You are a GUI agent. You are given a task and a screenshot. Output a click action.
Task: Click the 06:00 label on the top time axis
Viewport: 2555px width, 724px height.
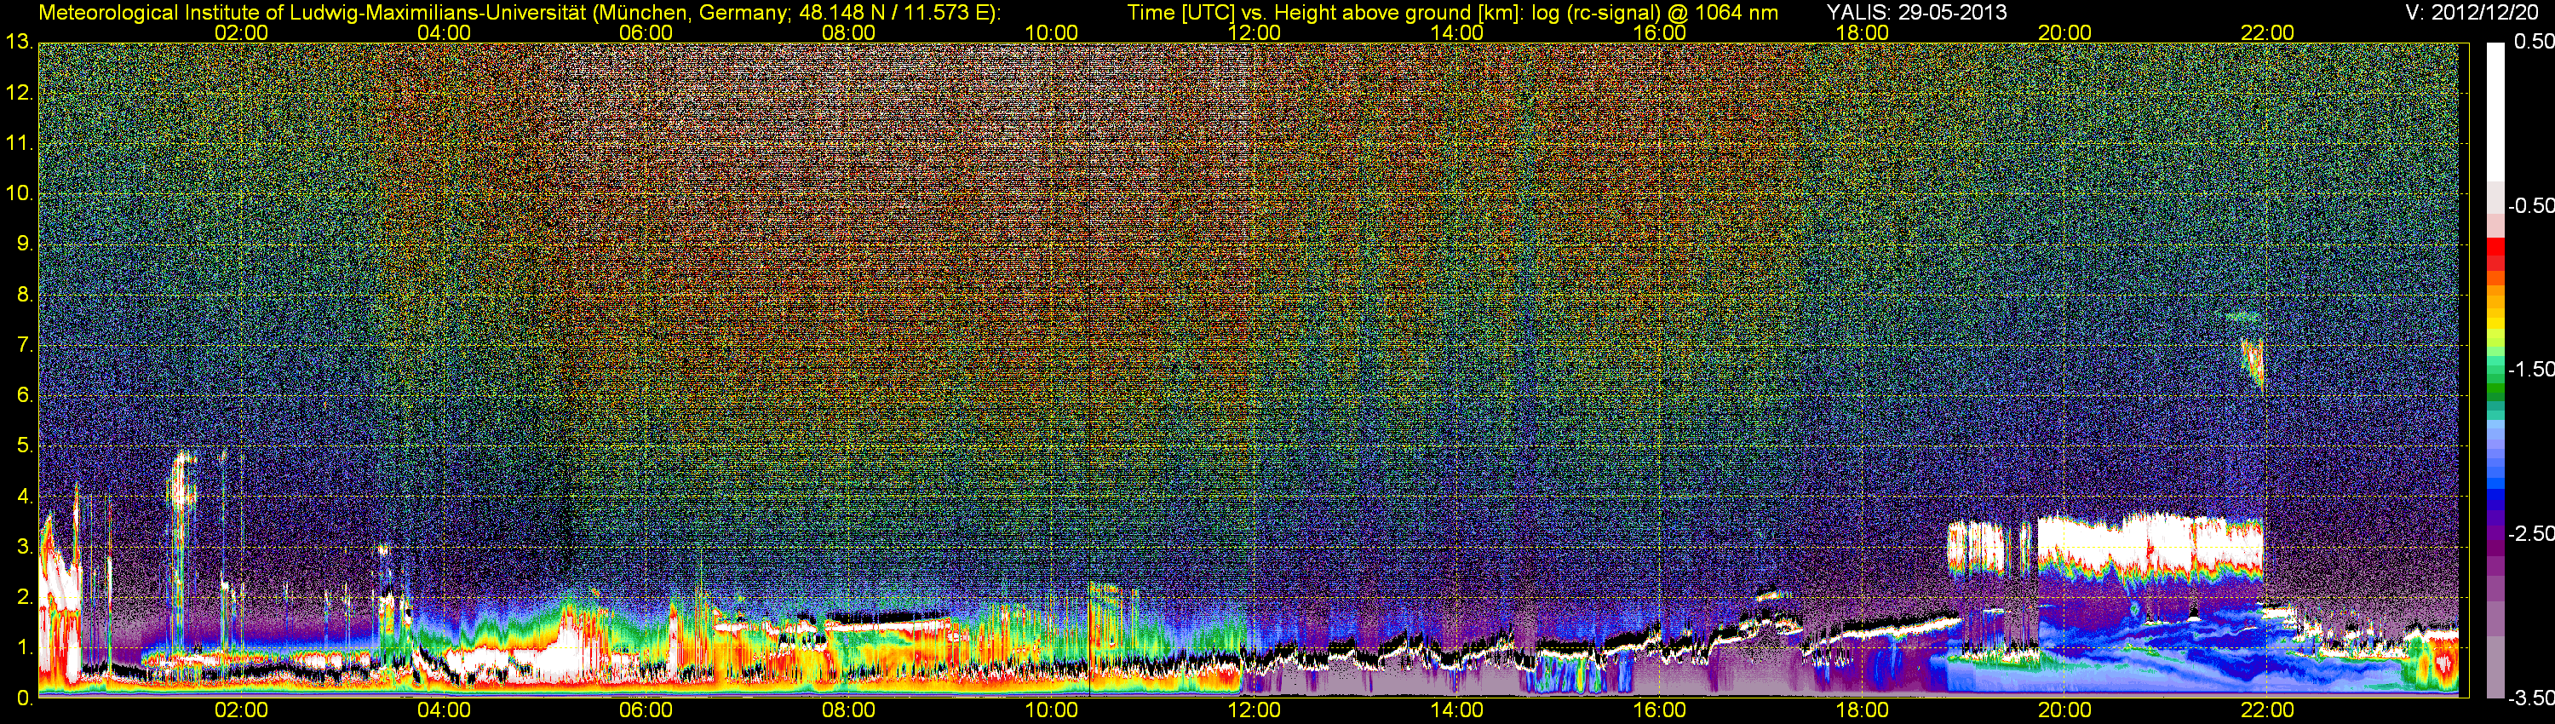pos(646,32)
